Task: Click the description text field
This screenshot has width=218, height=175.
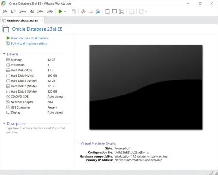Action: coord(36,130)
